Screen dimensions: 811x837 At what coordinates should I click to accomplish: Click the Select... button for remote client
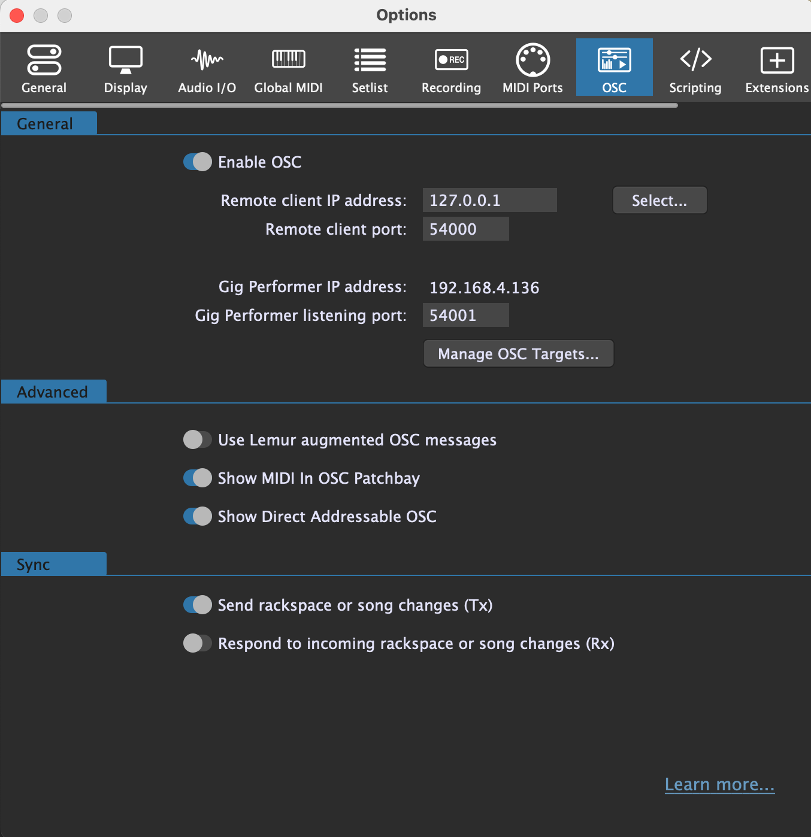659,200
